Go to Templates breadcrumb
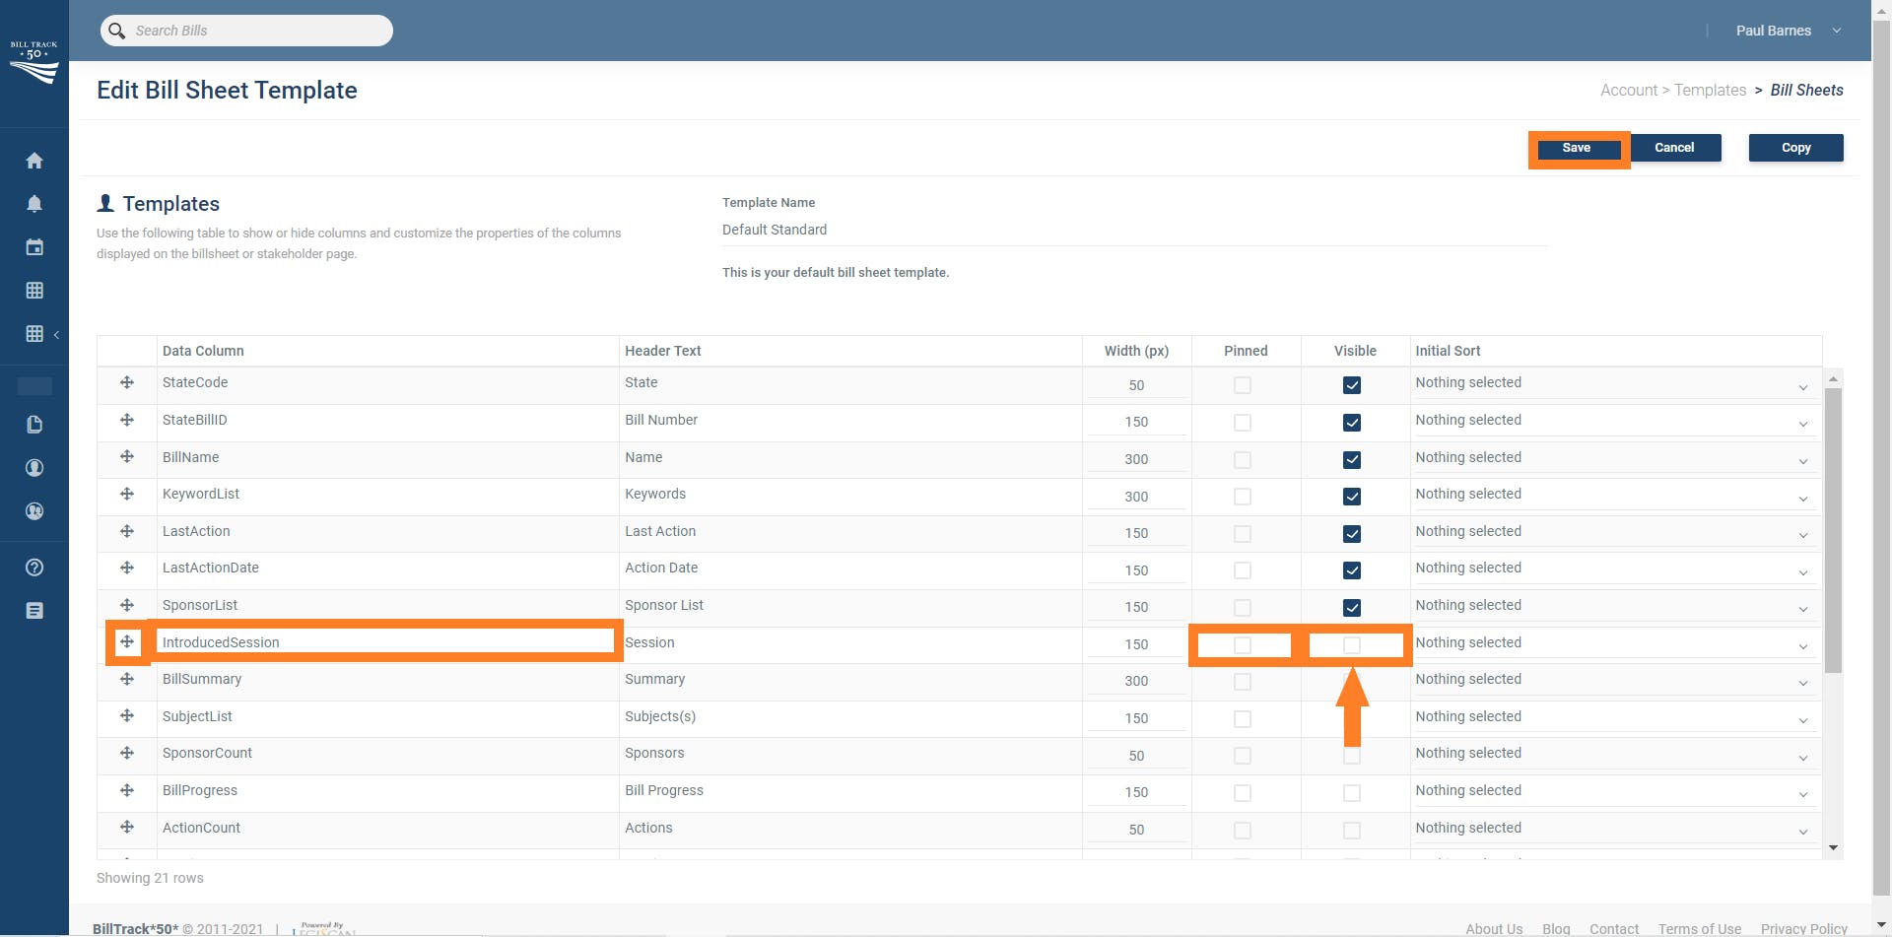Screen dimensions: 1892x937 pos(1710,90)
